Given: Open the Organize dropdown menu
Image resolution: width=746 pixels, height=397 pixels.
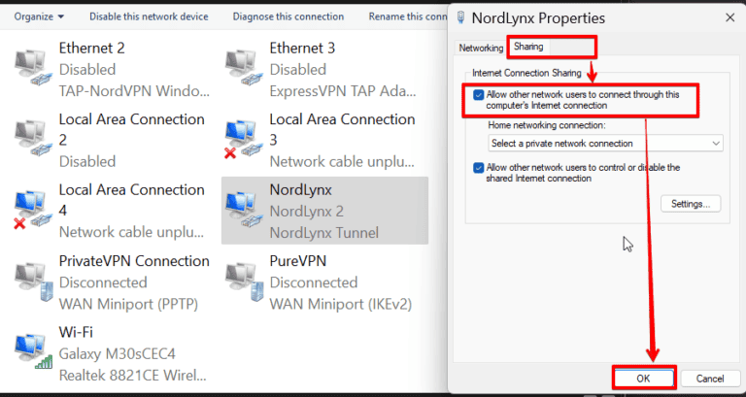Looking at the screenshot, I should [x=39, y=17].
